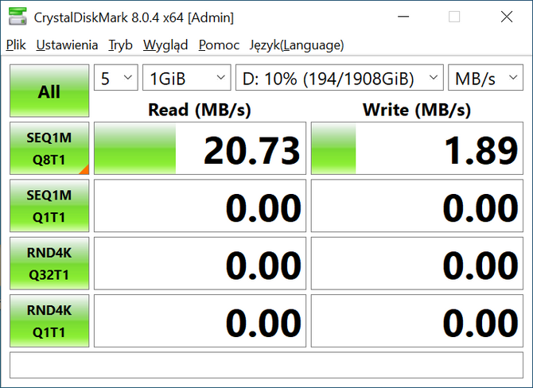The height and width of the screenshot is (388, 533).
Task: Click the RND4K Q32T1 read value 0.00
Action: tap(200, 263)
